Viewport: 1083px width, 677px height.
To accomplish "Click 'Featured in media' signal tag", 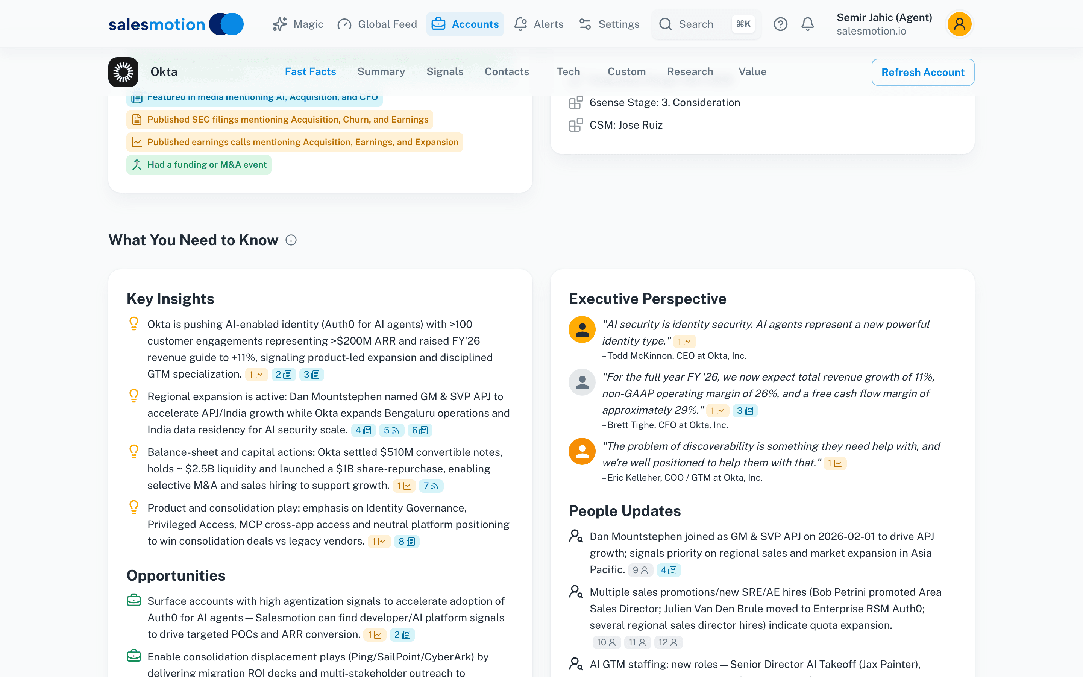I will [254, 100].
